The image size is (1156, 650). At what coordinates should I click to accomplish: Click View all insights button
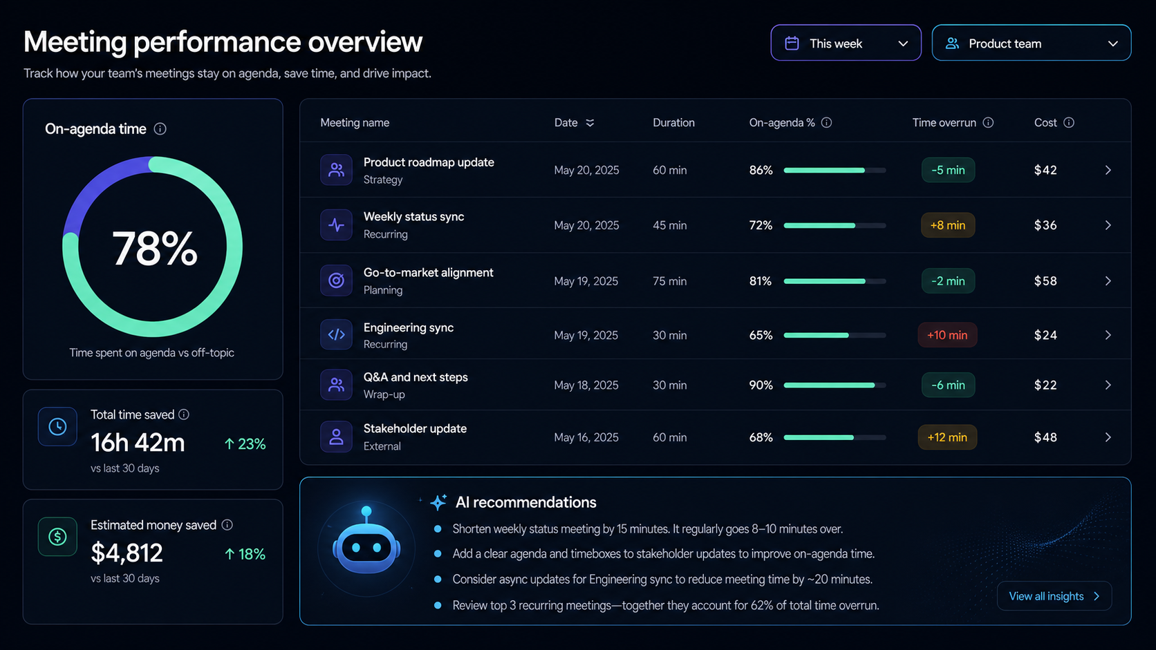(1054, 596)
